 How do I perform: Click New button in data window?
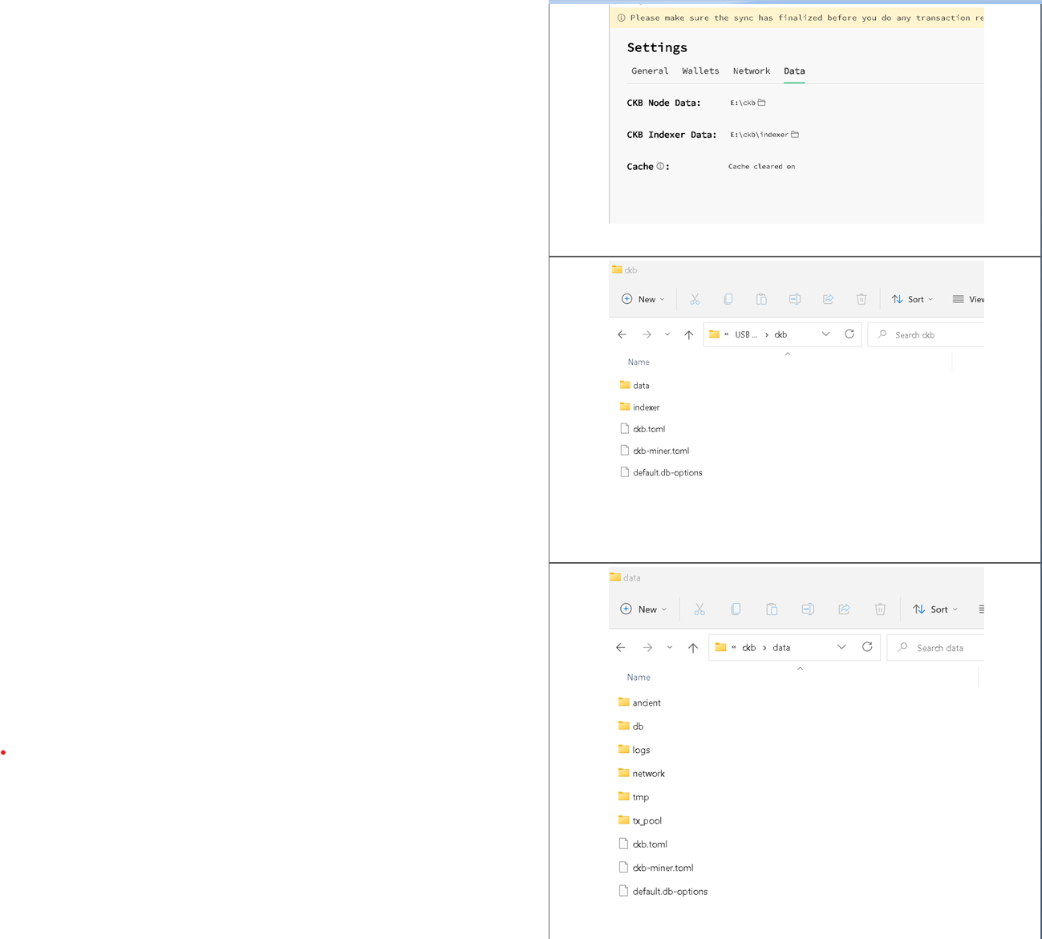coord(643,609)
